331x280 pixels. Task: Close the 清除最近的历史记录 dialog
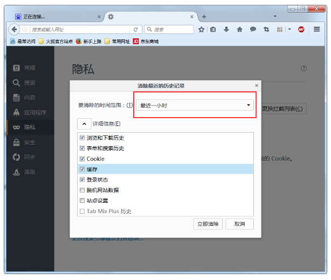pos(257,85)
